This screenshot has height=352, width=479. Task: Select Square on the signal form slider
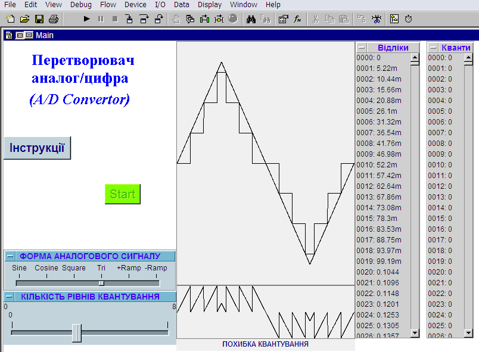(x=74, y=268)
